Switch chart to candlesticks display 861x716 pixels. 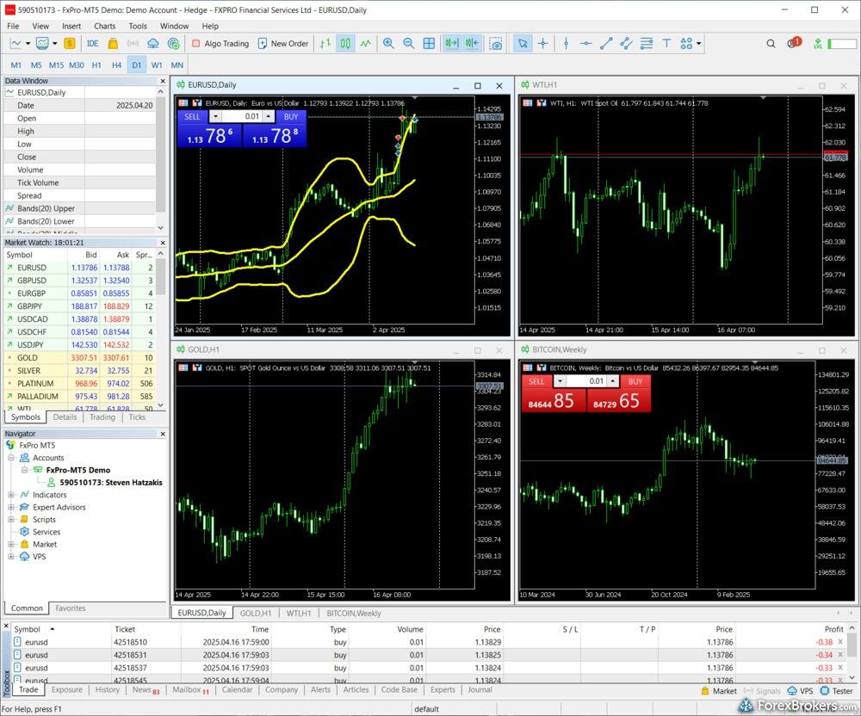[345, 43]
